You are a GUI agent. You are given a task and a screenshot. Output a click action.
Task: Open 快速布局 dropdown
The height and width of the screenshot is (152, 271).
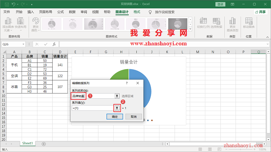21,25
